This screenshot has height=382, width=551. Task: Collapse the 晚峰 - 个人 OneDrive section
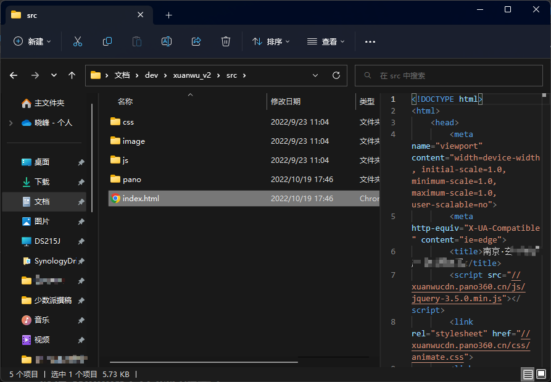coord(10,122)
